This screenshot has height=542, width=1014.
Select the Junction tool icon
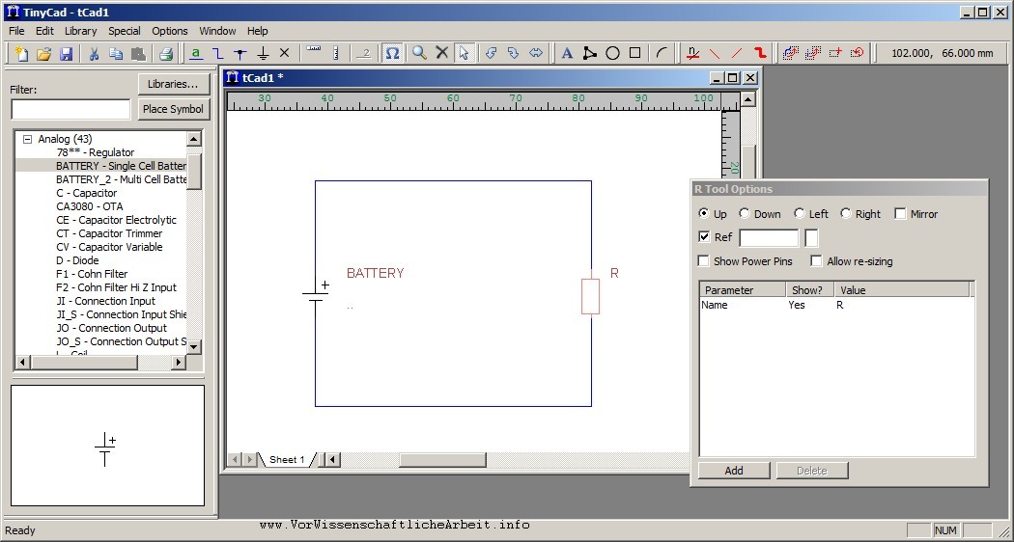tap(239, 54)
